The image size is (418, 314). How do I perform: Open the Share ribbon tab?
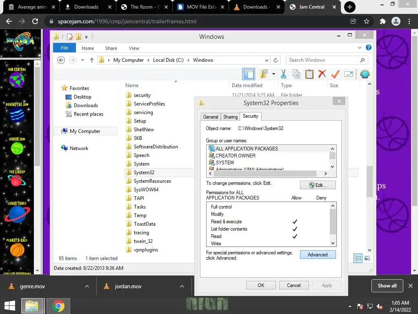111,48
